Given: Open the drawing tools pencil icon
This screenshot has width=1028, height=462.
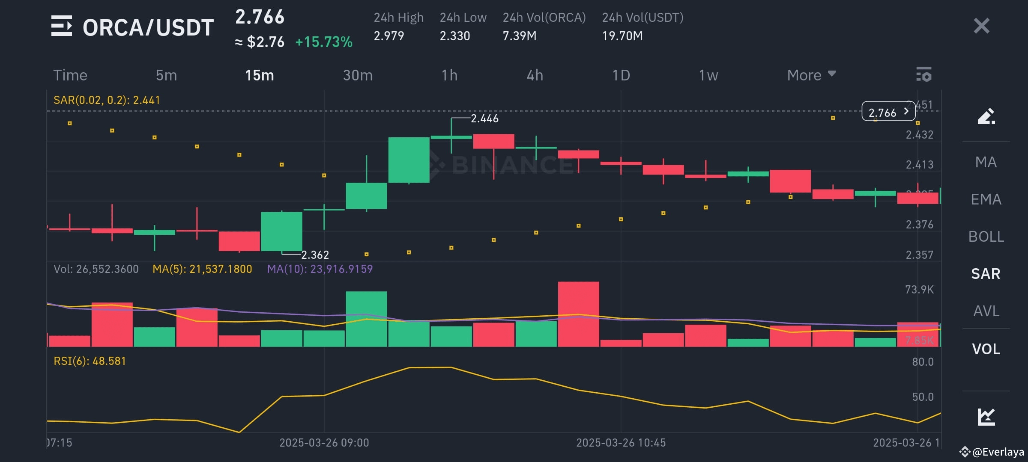Looking at the screenshot, I should coord(986,117).
